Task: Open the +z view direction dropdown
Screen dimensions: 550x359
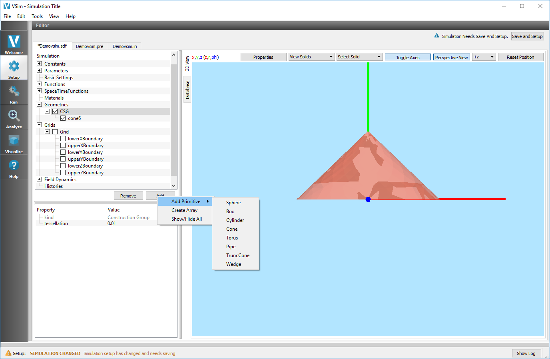Action: pyautogui.click(x=484, y=57)
